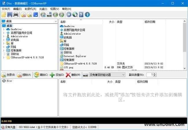Viewport: 188px width, 130px height.
Task: Expand the Administrator tree node
Action: point(3,36)
